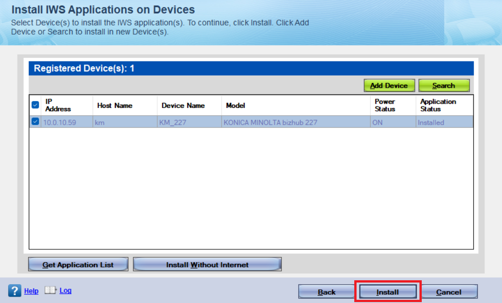Open the Help link
The width and height of the screenshot is (502, 303).
pyautogui.click(x=31, y=291)
